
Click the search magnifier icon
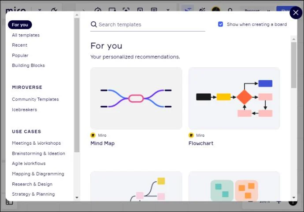click(93, 25)
